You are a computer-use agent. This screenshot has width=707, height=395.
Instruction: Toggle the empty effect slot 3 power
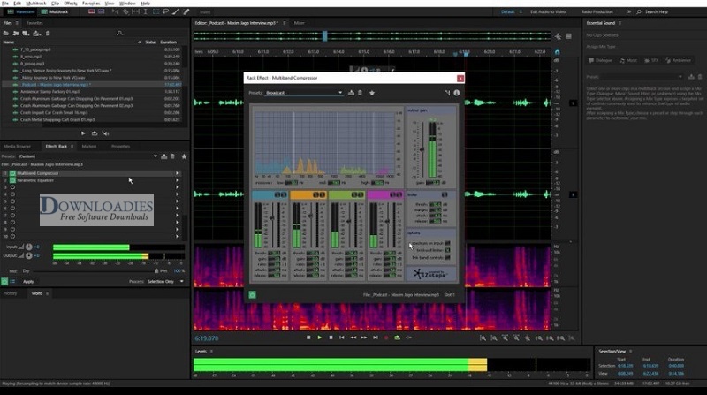tap(12, 187)
